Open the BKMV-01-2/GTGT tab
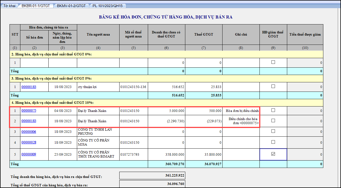The image size is (341, 188). [71, 6]
